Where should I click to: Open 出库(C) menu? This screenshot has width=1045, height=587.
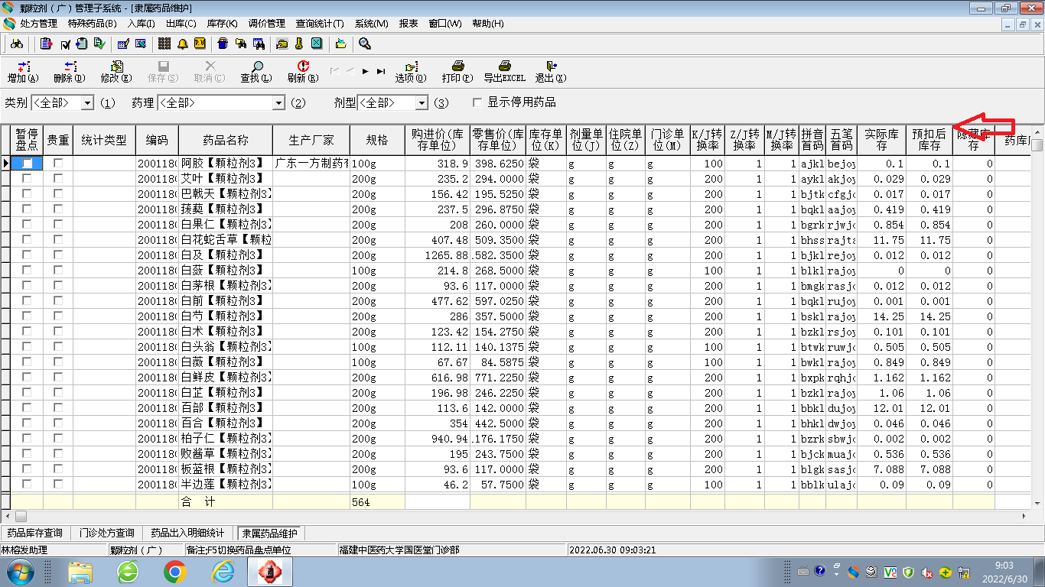point(181,24)
